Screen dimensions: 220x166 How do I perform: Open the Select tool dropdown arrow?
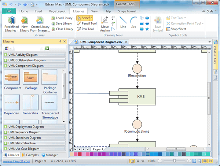coord(91,18)
